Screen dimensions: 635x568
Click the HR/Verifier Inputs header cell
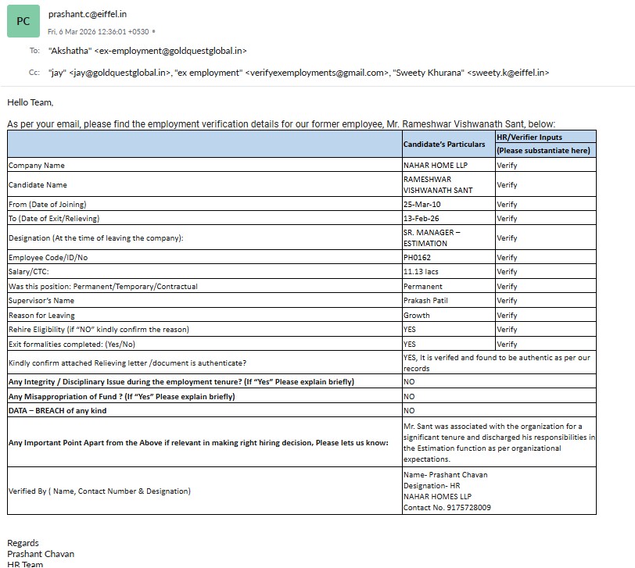pos(546,137)
